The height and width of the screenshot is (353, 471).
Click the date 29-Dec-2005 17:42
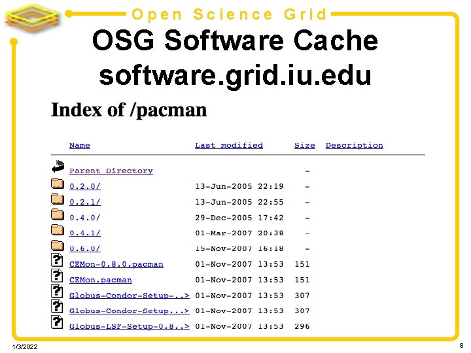click(x=239, y=218)
